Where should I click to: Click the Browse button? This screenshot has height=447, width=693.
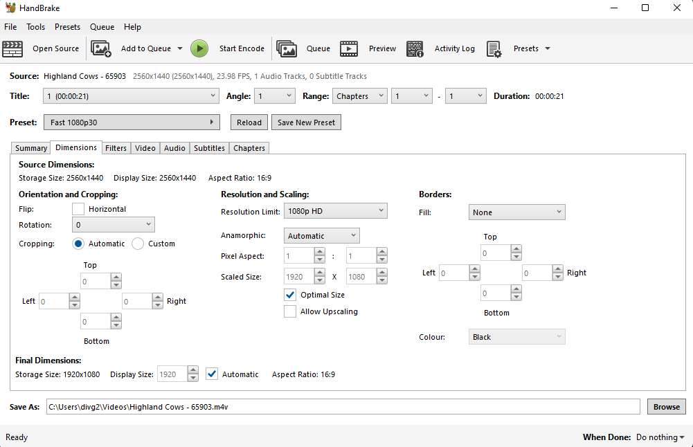coord(667,407)
